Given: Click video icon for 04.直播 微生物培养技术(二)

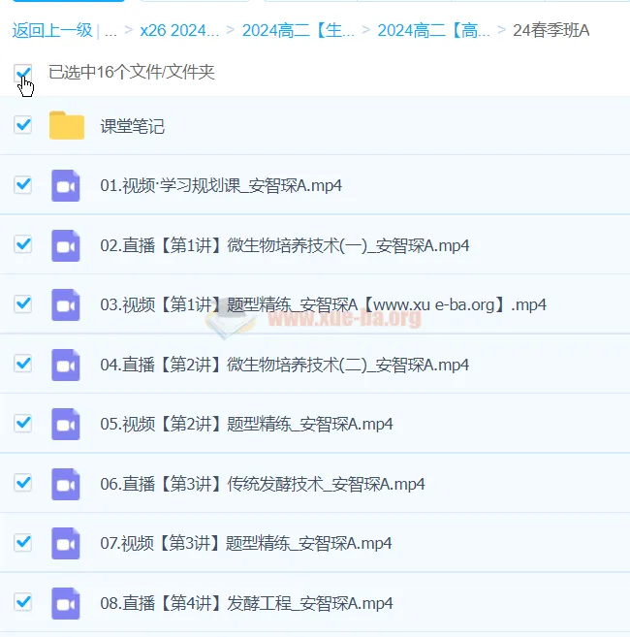Looking at the screenshot, I should [x=66, y=365].
